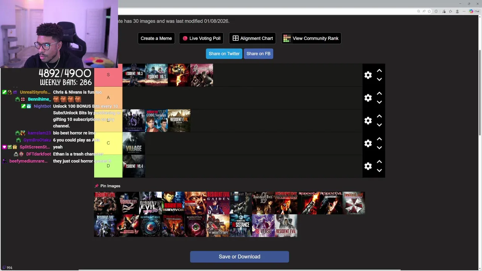Select Resident Evil Gaiden unranked image
The width and height of the screenshot is (482, 271).
click(x=218, y=203)
